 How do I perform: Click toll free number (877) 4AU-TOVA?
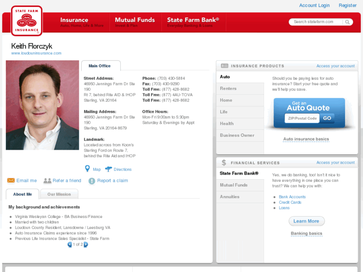coord(177,95)
